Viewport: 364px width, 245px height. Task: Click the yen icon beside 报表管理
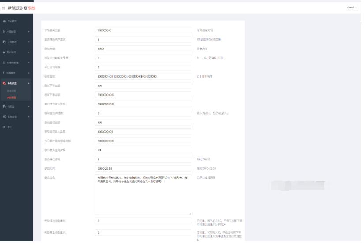4,73
